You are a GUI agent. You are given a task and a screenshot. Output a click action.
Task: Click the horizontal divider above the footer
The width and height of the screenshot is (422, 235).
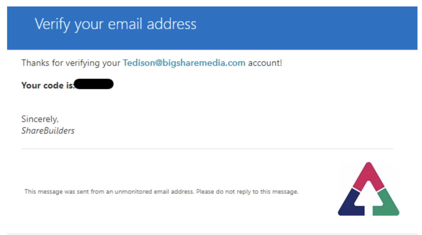click(207, 149)
